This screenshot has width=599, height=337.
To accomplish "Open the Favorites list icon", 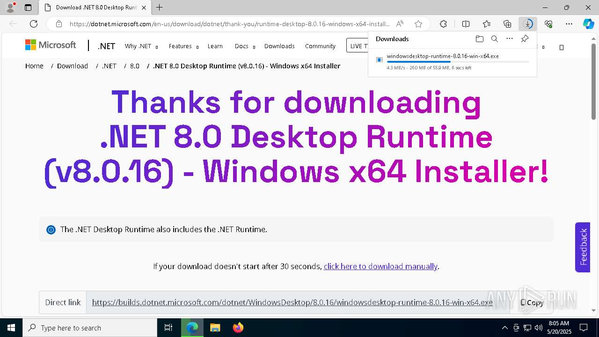I will 487,24.
